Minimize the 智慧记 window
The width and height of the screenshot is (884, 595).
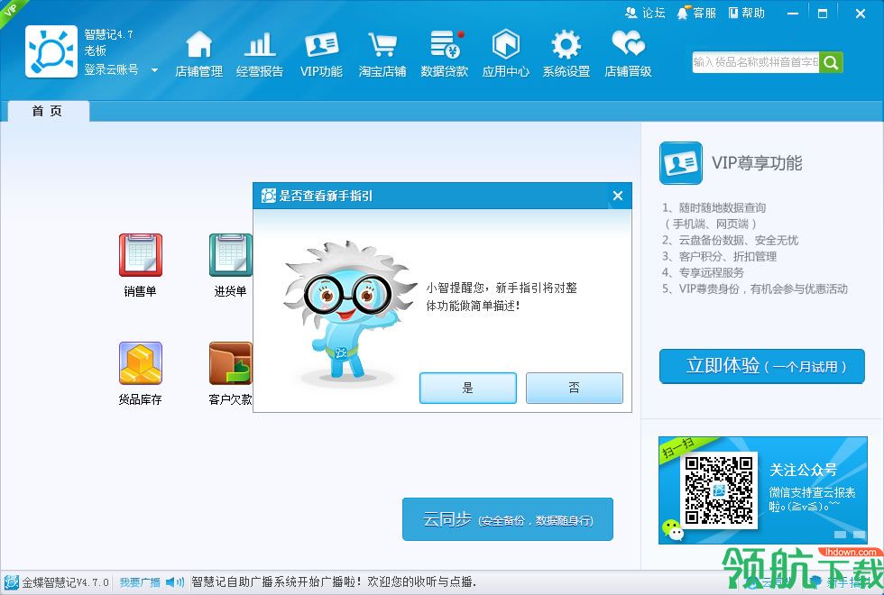click(793, 13)
